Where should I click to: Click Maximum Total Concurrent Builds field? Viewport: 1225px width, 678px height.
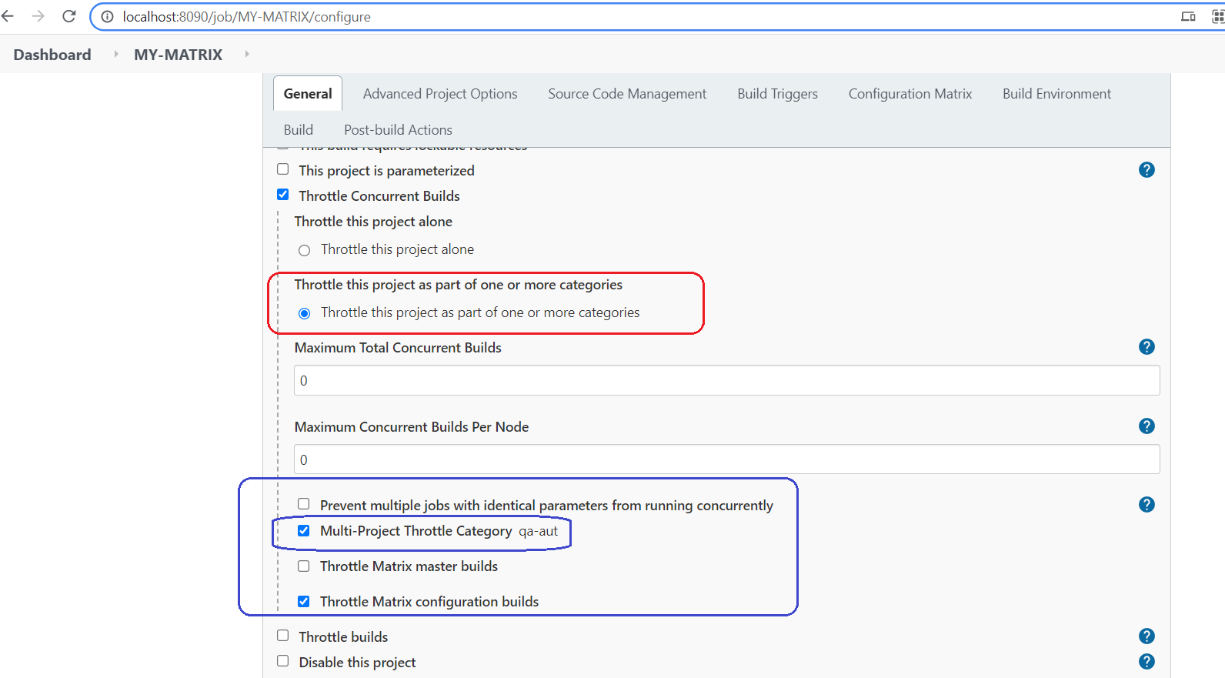(x=726, y=381)
